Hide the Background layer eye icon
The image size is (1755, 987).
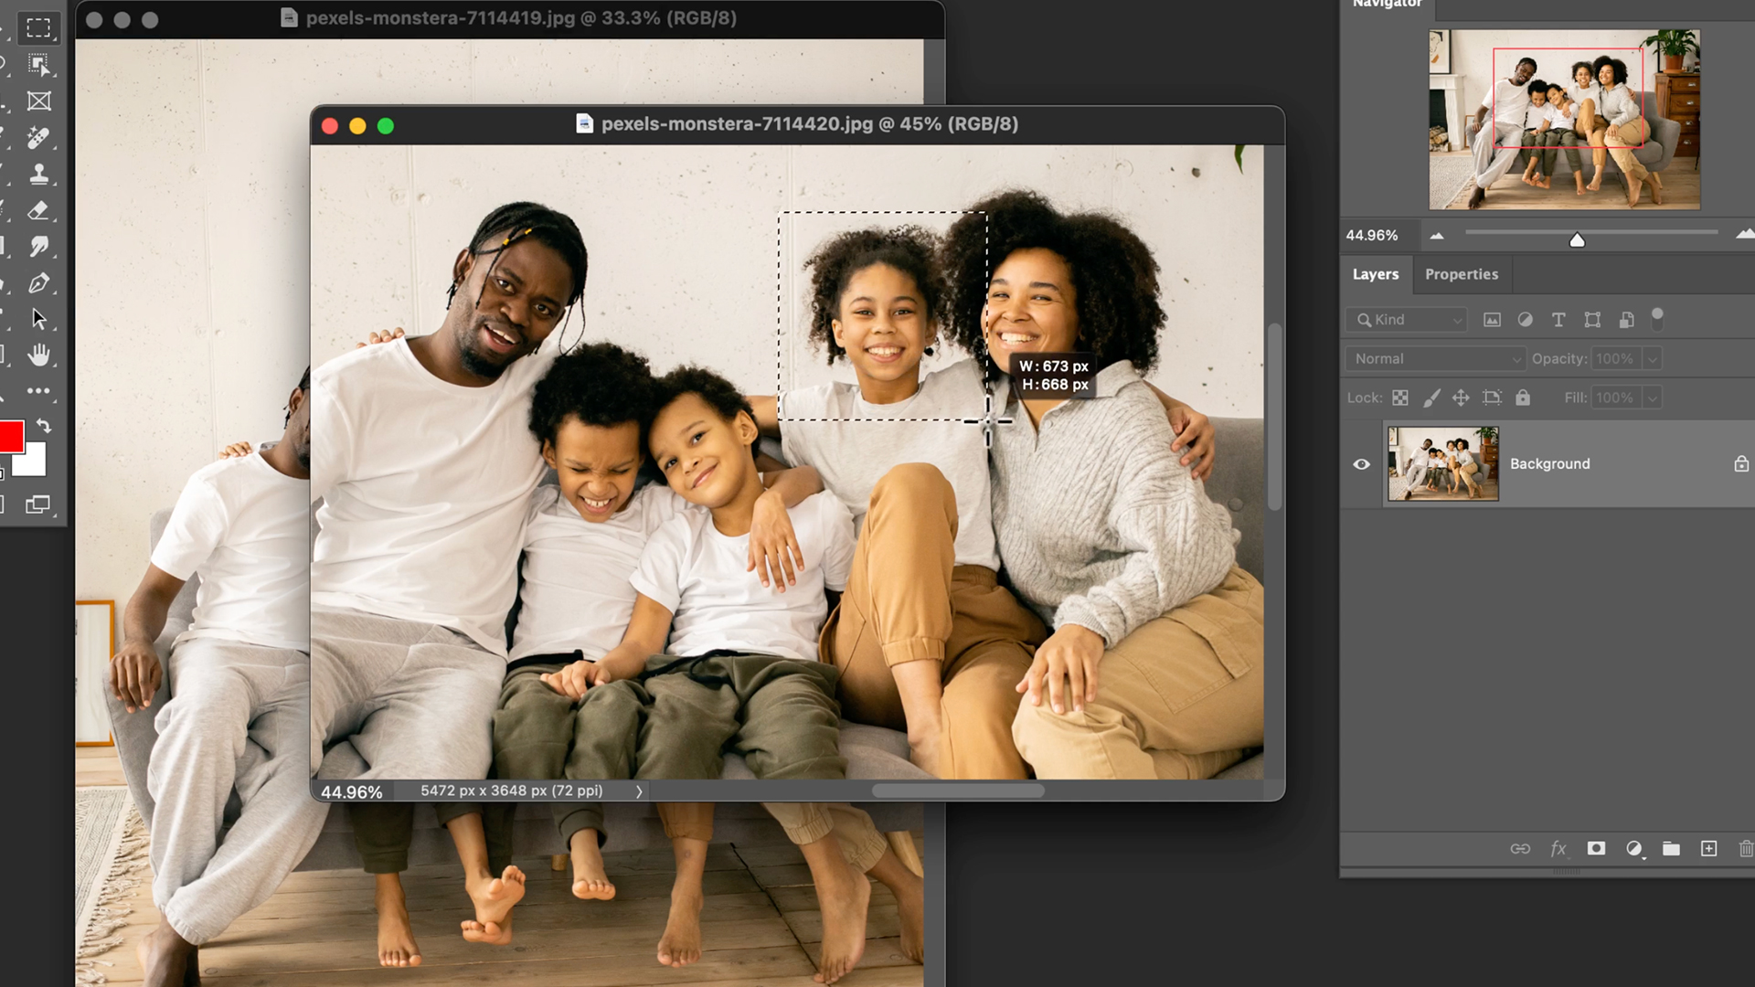click(1361, 464)
